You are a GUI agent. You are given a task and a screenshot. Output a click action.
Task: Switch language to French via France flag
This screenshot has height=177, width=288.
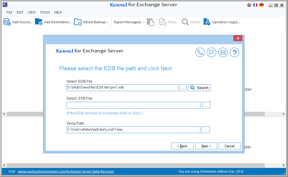pyautogui.click(x=255, y=5)
